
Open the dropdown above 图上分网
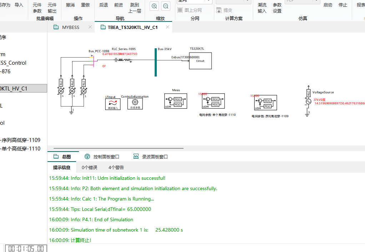point(195,1)
